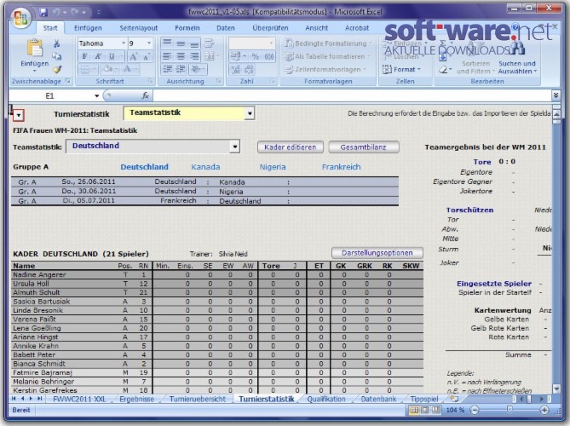Align text right in the ribbon
Image resolution: width=570 pixels, height=426 pixels.
[194, 56]
